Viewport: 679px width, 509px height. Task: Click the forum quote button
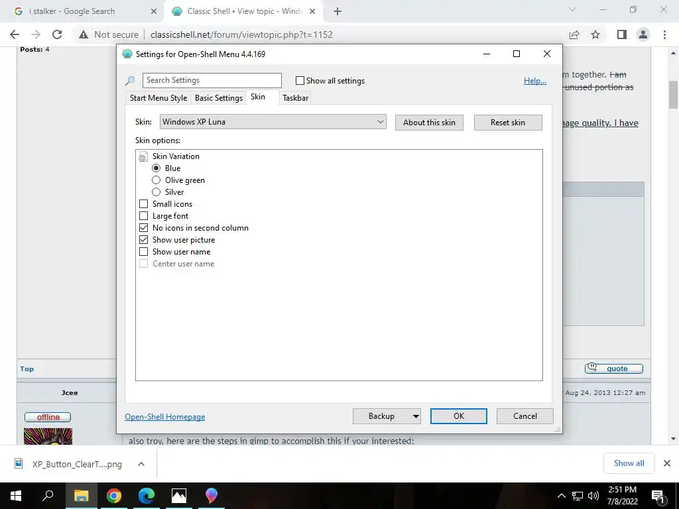(613, 368)
